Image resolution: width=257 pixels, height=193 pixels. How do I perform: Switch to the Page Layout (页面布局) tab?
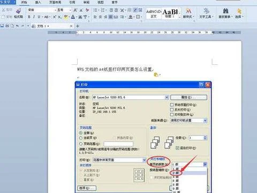pos(55,2)
